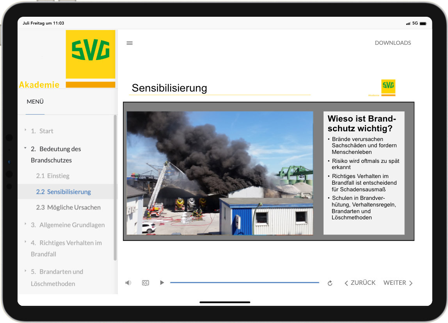Mute audio with the speaker icon
Image resolution: width=448 pixels, height=323 pixels.
(x=128, y=283)
